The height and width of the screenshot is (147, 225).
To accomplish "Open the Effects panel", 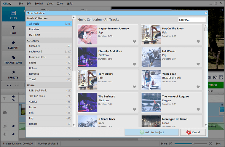I will 13,74.
